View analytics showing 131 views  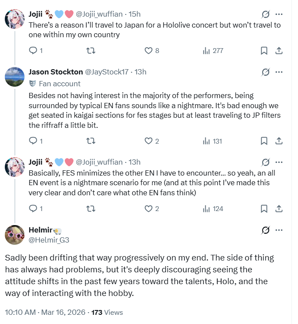click(x=213, y=141)
